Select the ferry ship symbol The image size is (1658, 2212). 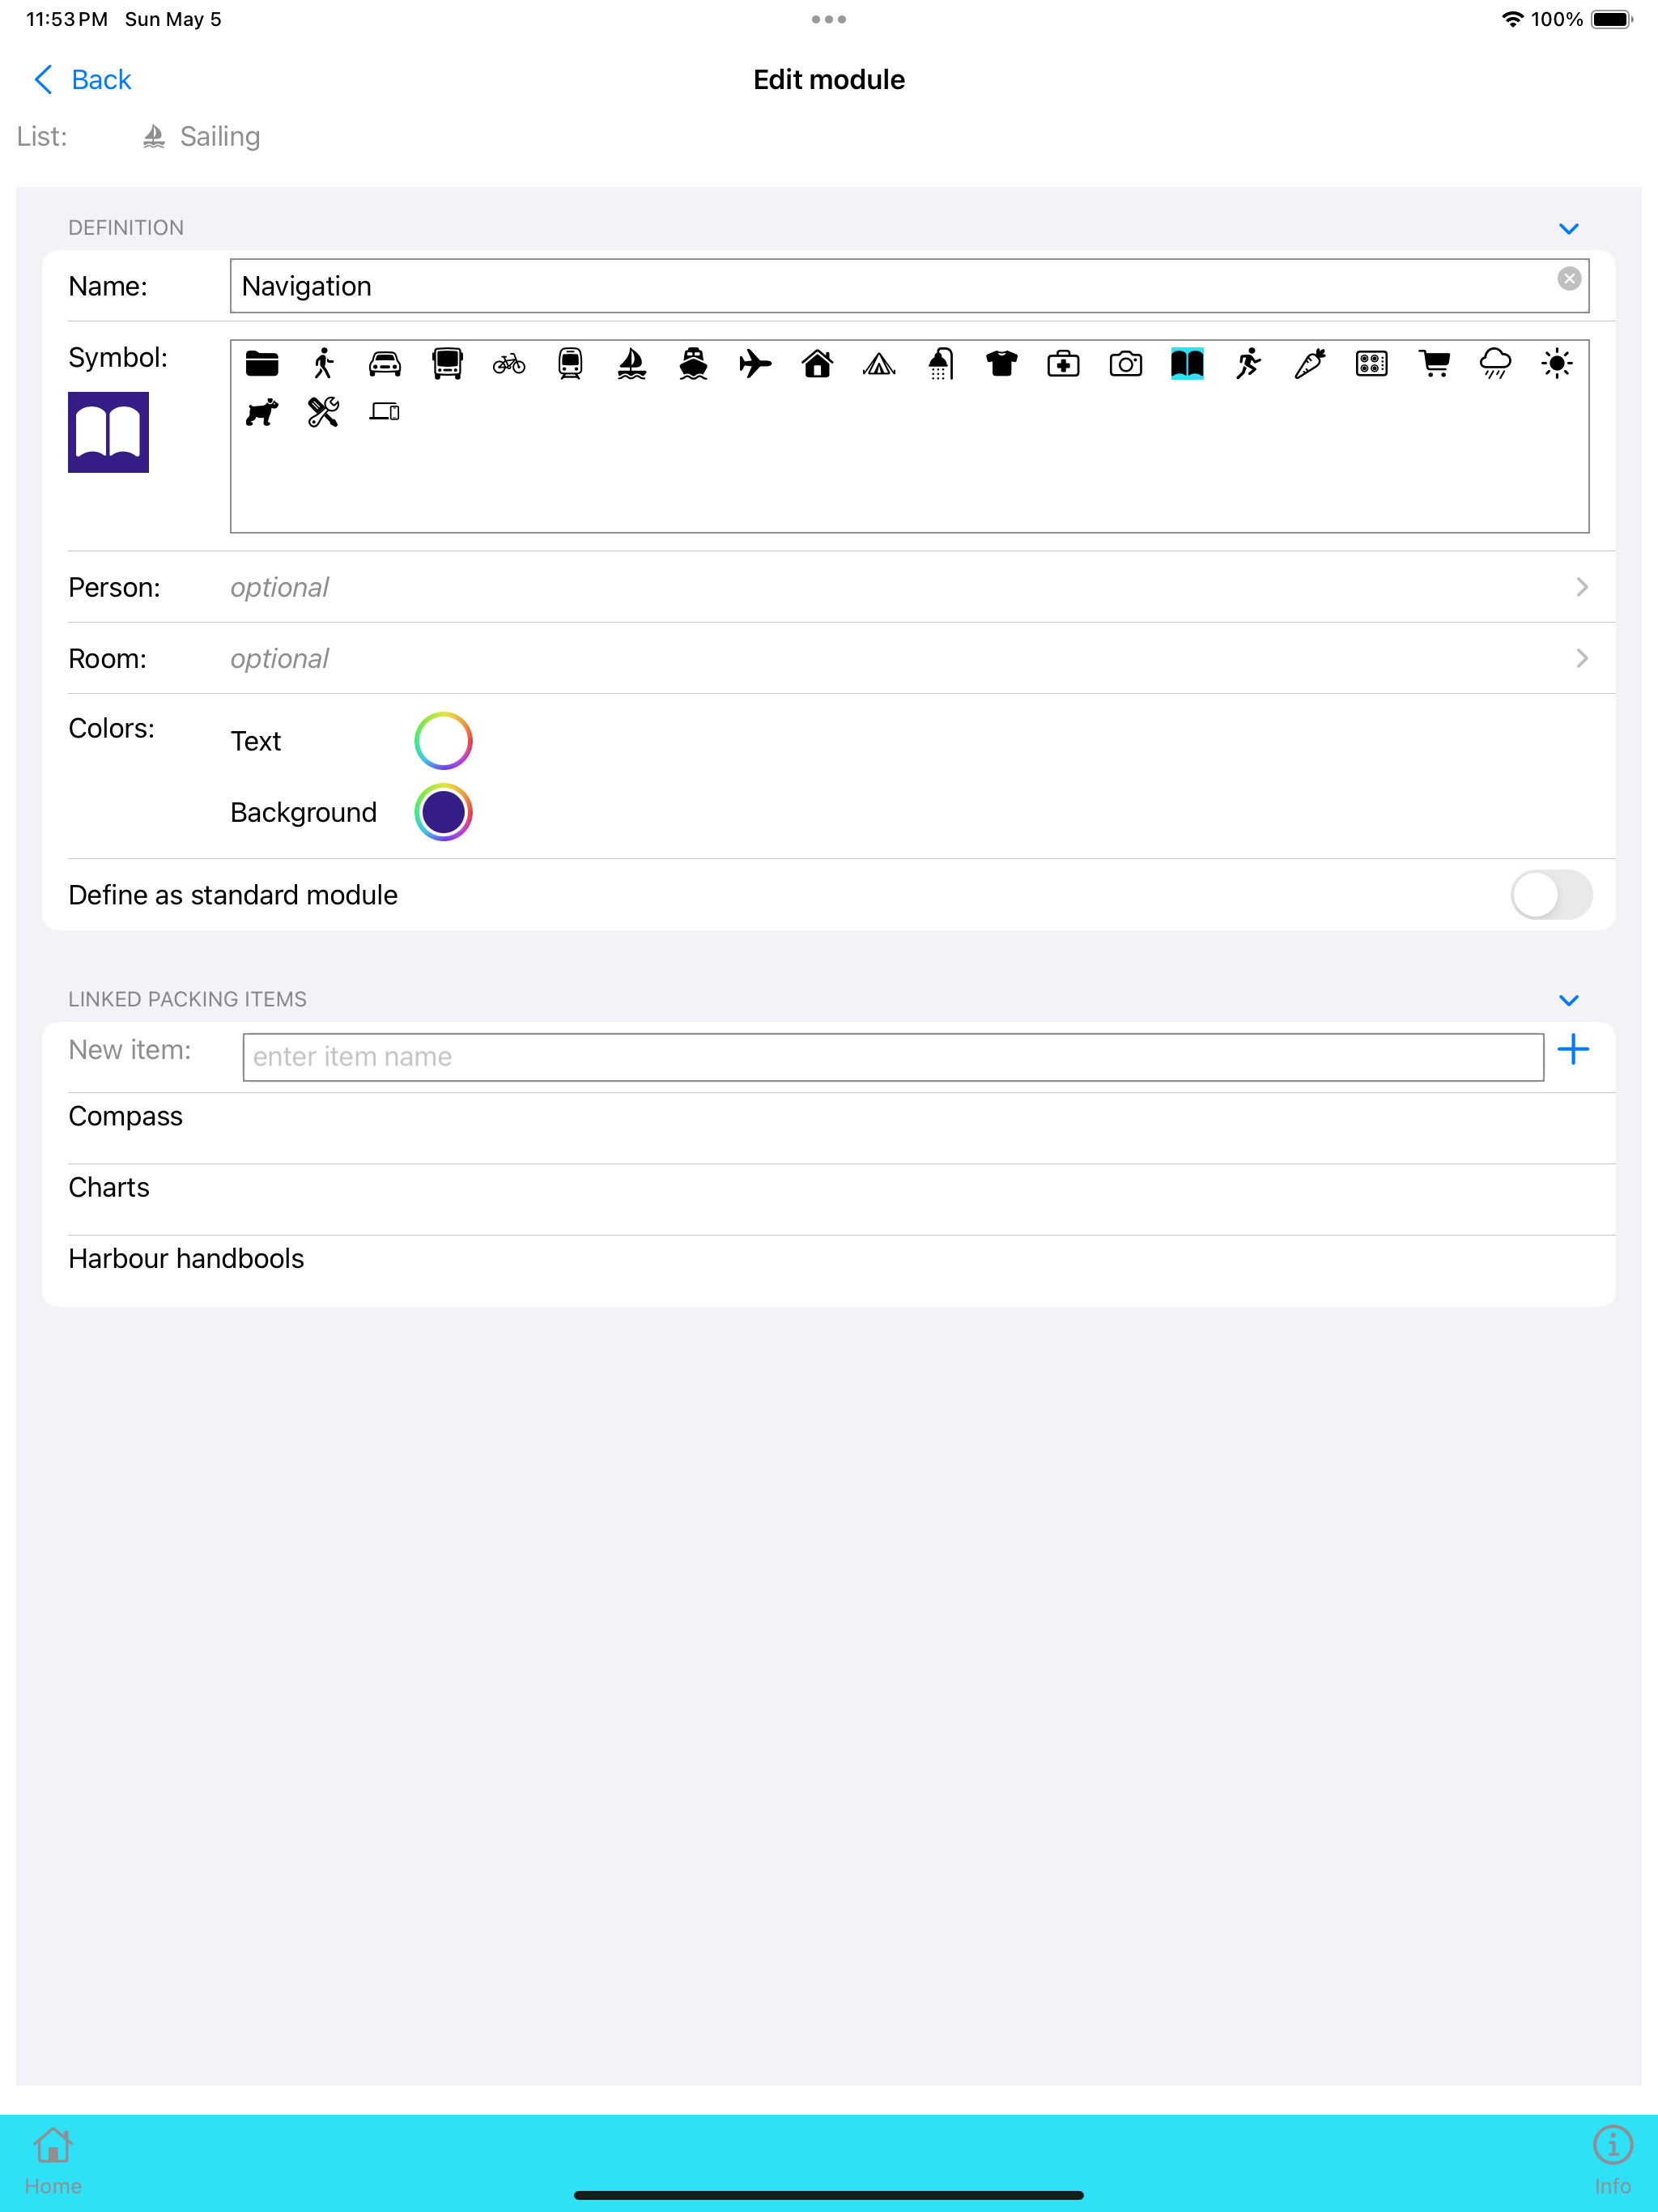(694, 363)
